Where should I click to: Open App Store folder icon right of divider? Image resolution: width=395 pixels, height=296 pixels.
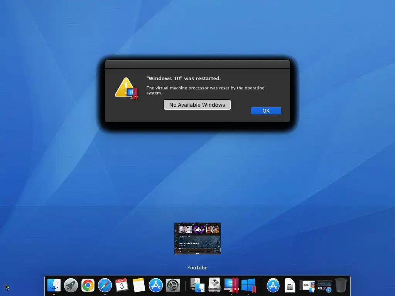273,285
